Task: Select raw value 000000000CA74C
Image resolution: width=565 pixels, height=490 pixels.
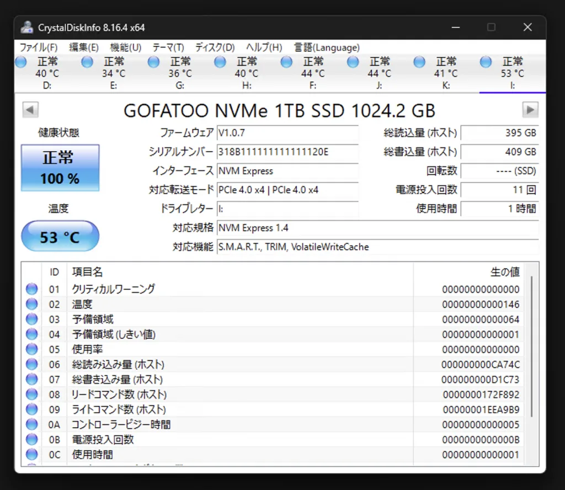Action: tap(481, 365)
